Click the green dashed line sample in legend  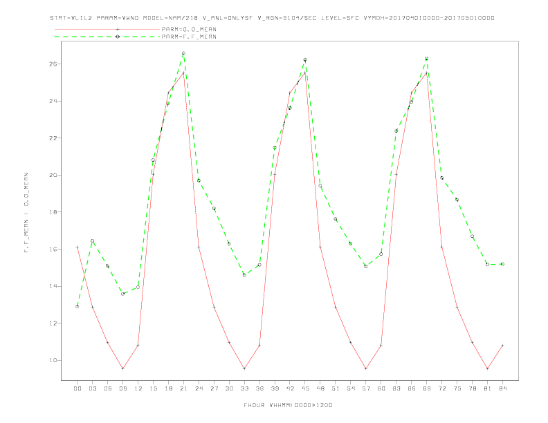point(107,37)
